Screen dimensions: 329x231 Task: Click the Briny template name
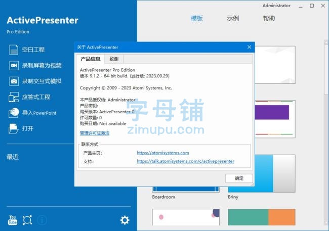point(233,197)
